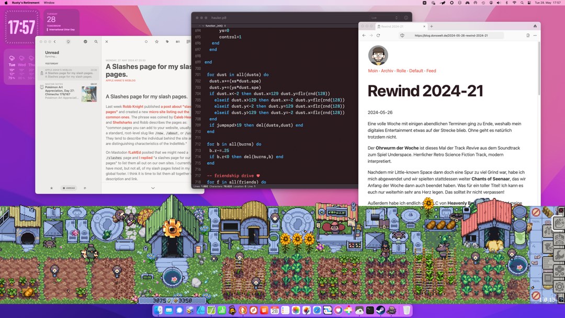
Task: Open the browser's more options menu
Action: coord(535,36)
